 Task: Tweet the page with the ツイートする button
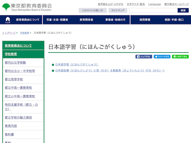point(162,57)
